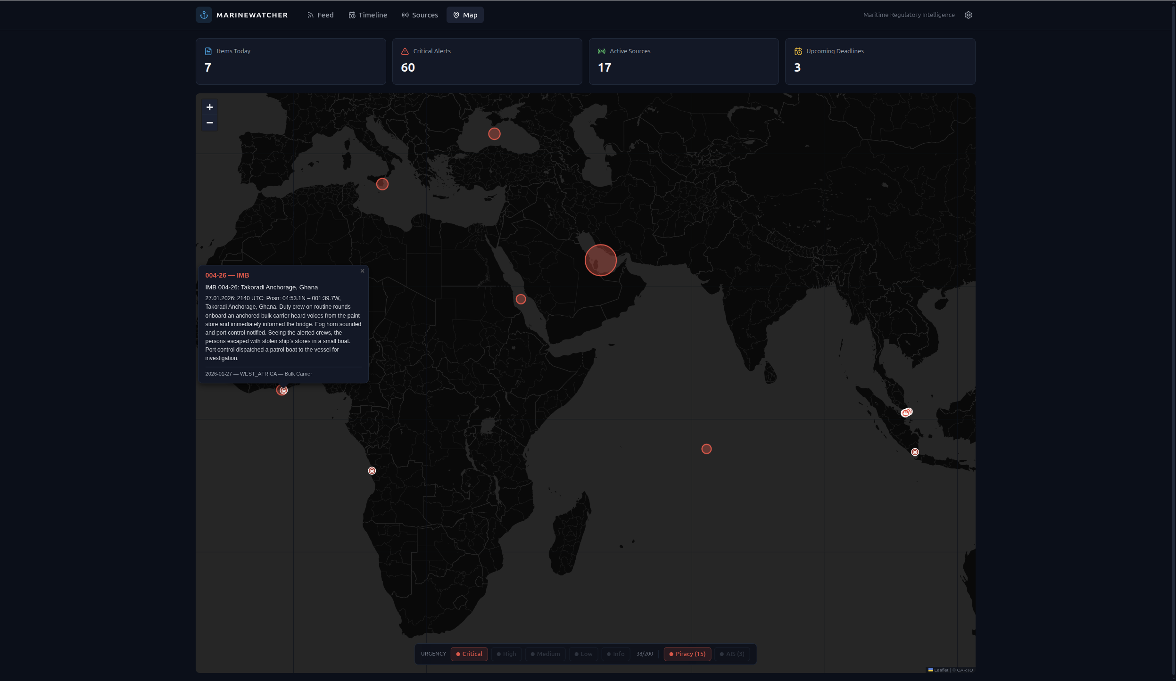Click the Timeline calendar icon
1176x681 pixels.
[352, 15]
